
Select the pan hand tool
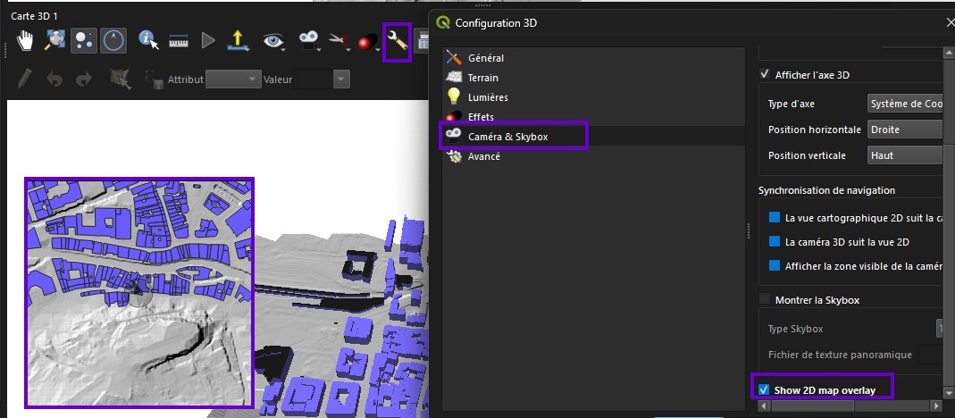25,41
